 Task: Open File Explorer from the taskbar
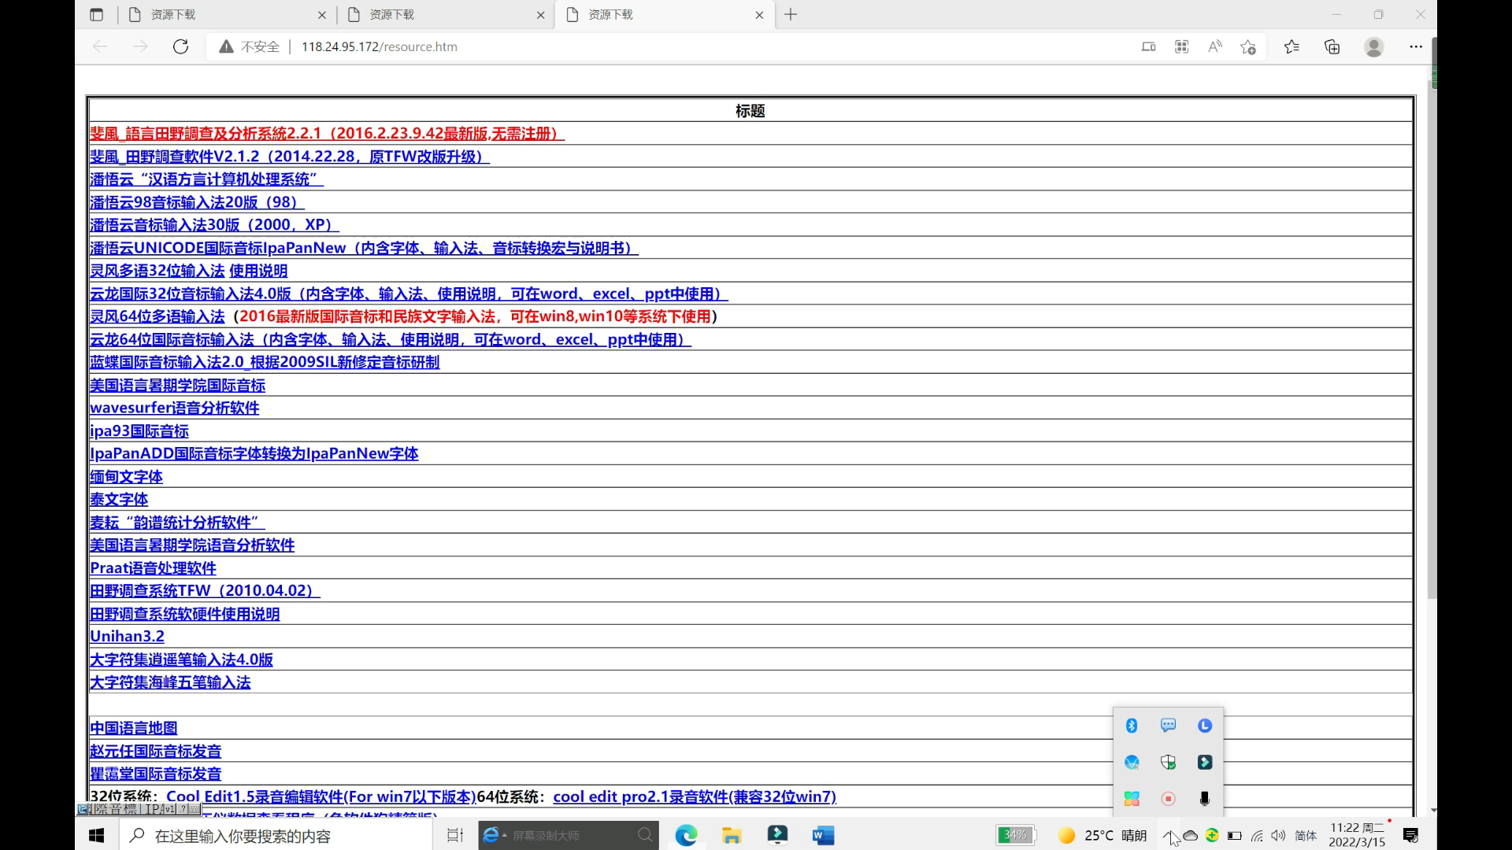point(732,835)
